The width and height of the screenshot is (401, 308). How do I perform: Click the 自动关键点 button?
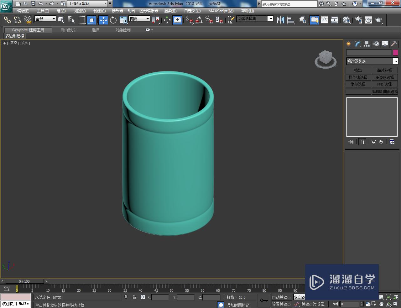pyautogui.click(x=281, y=297)
